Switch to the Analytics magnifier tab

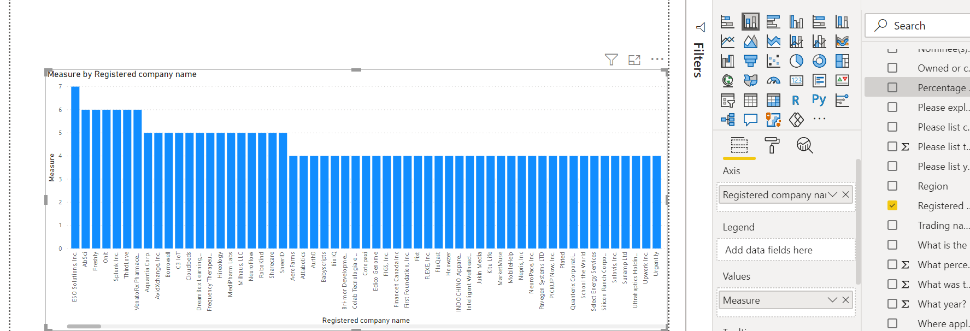[x=805, y=145]
